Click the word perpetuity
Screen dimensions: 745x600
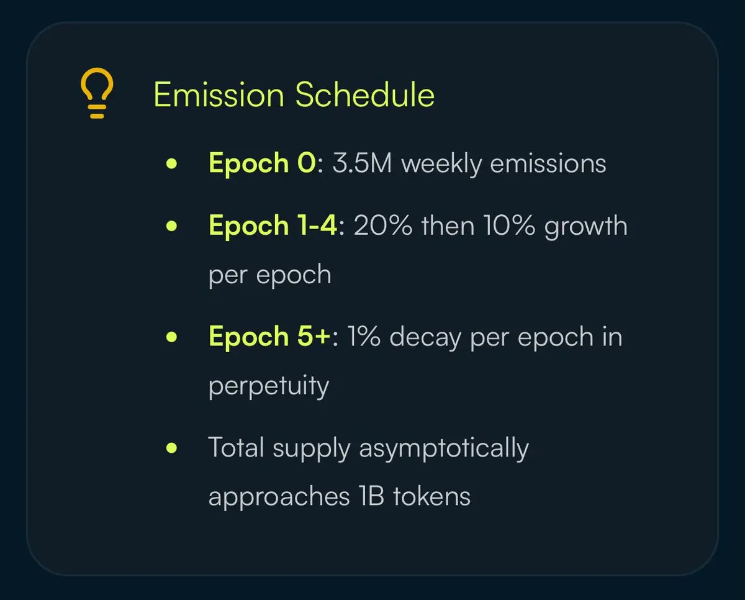[x=269, y=386]
